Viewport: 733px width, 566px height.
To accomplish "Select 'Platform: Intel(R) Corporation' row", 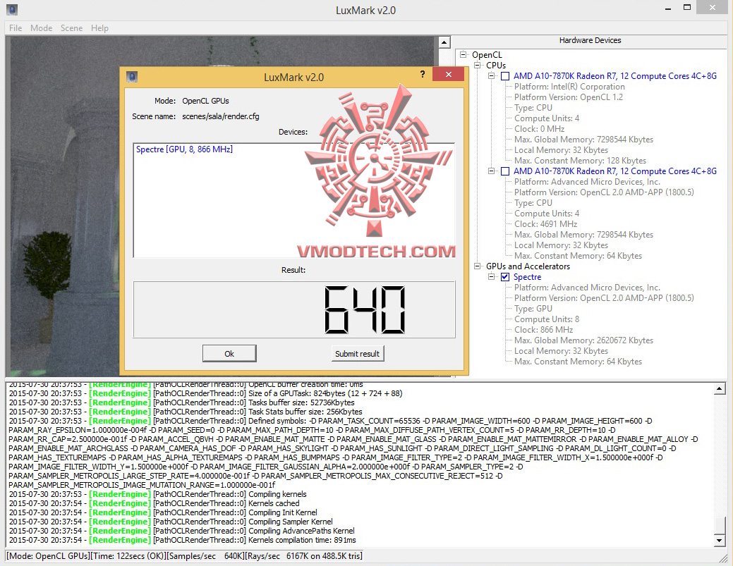I will point(569,87).
